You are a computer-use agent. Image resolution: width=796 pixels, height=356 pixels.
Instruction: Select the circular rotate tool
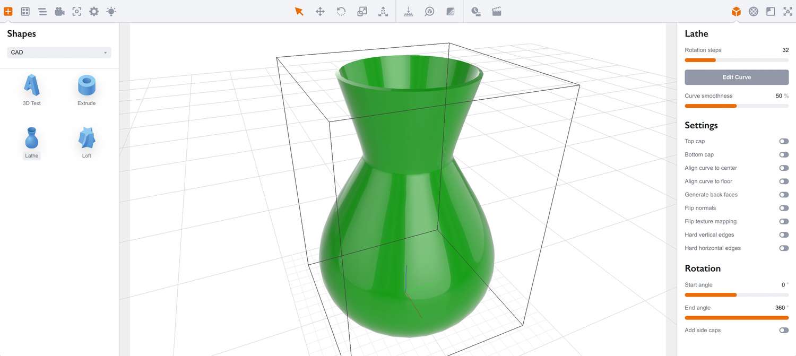point(341,11)
